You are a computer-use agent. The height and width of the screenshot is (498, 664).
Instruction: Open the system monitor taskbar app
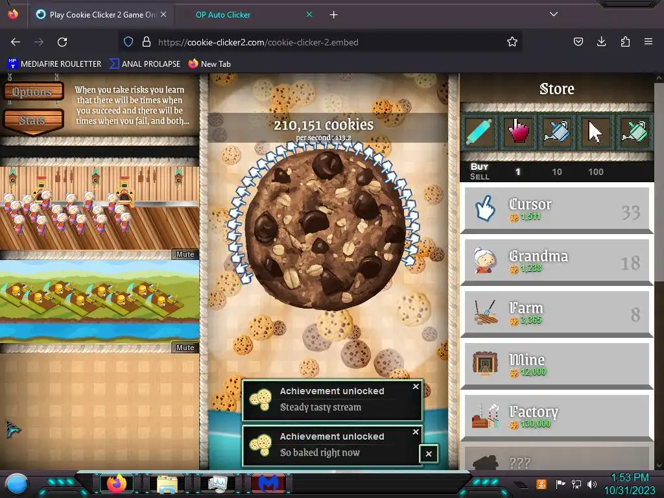coord(218,484)
